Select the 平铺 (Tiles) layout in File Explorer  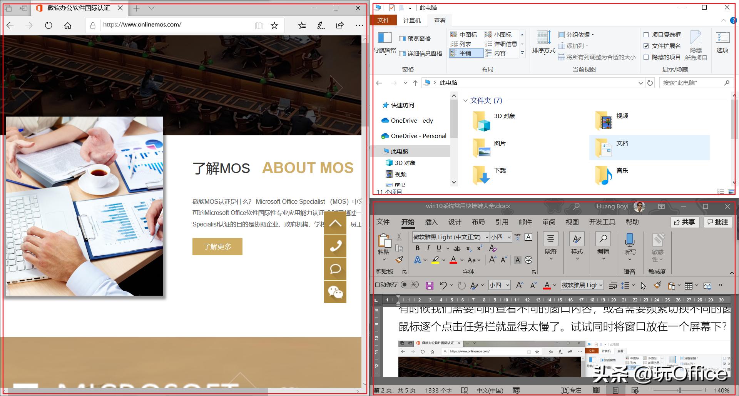[466, 53]
